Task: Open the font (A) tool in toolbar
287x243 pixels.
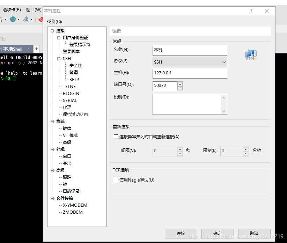Action: (x=26, y=19)
